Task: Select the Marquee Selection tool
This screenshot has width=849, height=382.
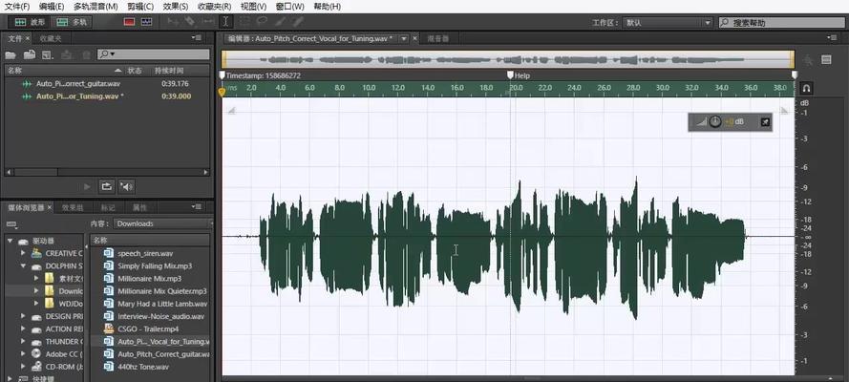Action: pyautogui.click(x=244, y=22)
